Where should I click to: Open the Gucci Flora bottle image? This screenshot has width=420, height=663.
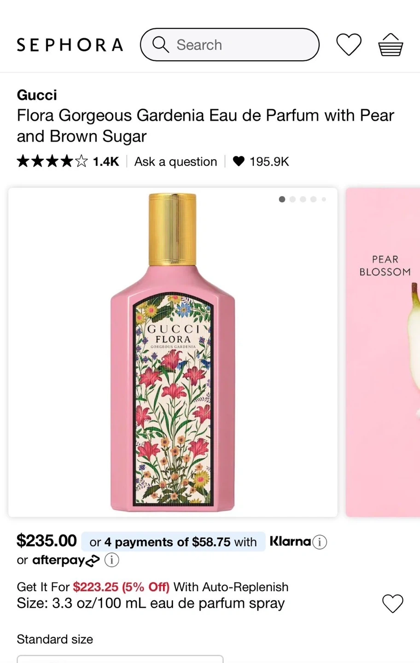(x=173, y=352)
